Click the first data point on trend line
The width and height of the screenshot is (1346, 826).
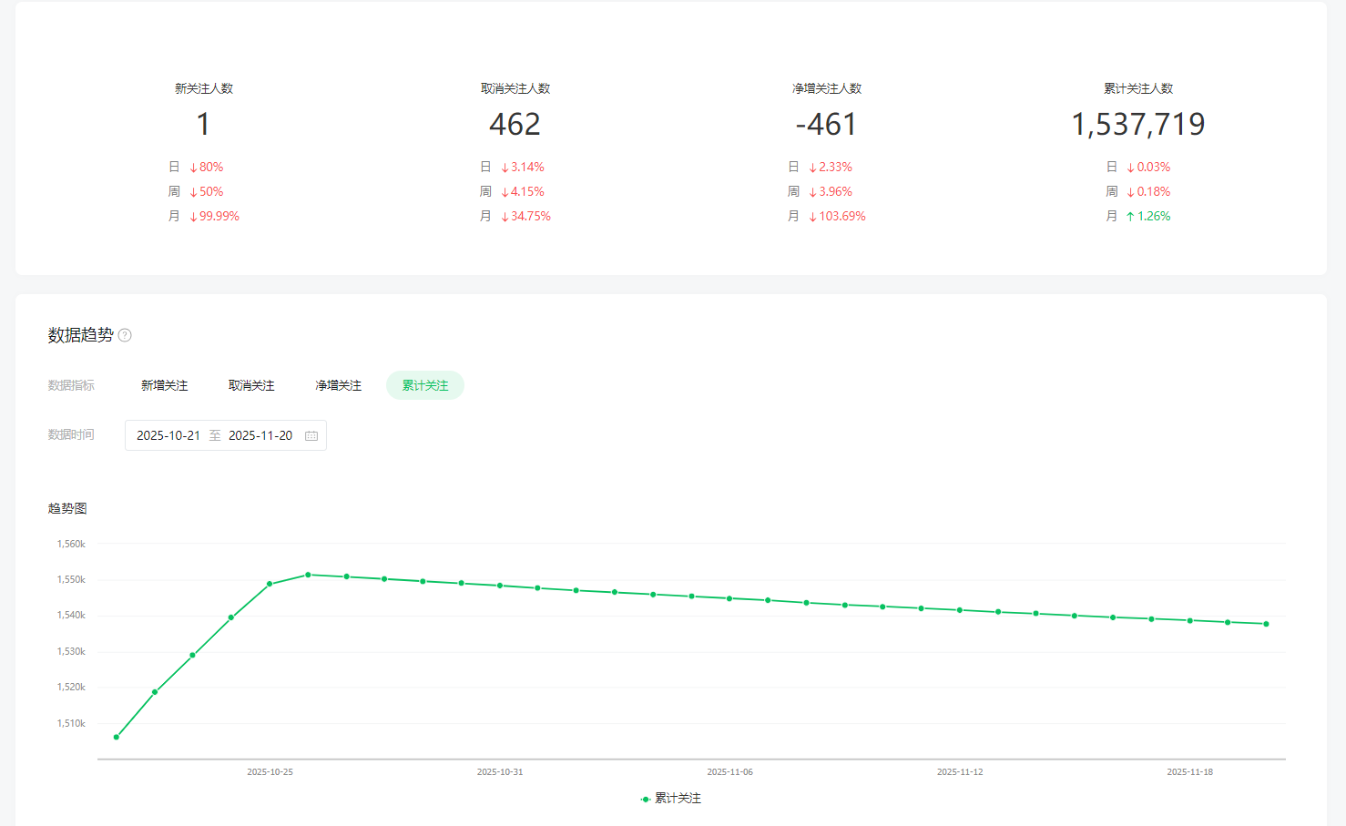[117, 737]
